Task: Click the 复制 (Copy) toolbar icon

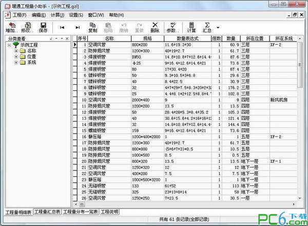Action: click(x=92, y=27)
